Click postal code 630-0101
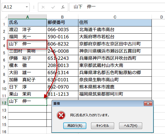This screenshot has width=165, height=134. 62,80
